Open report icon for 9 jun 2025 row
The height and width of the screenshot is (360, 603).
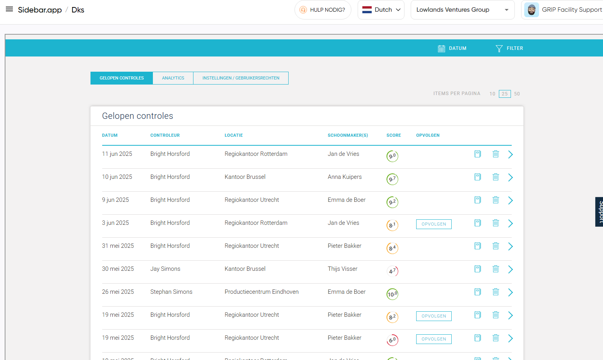point(478,200)
